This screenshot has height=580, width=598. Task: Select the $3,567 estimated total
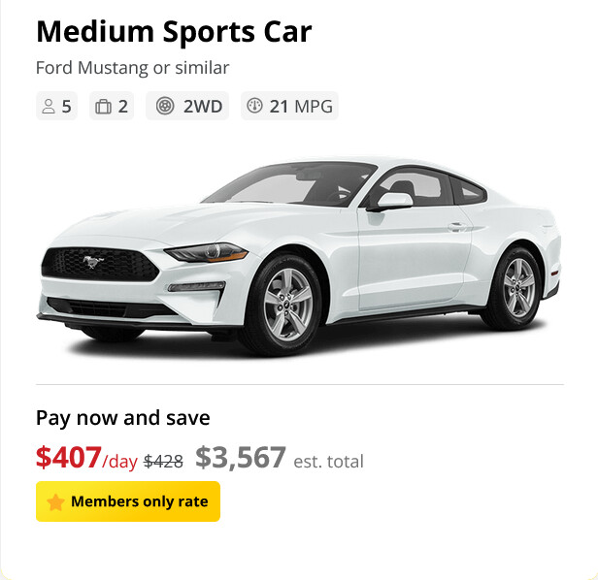pyautogui.click(x=241, y=457)
